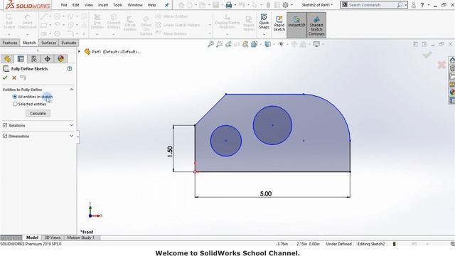This screenshot has height=256, width=455.
Task: Switch to the Features tab
Action: 10,43
